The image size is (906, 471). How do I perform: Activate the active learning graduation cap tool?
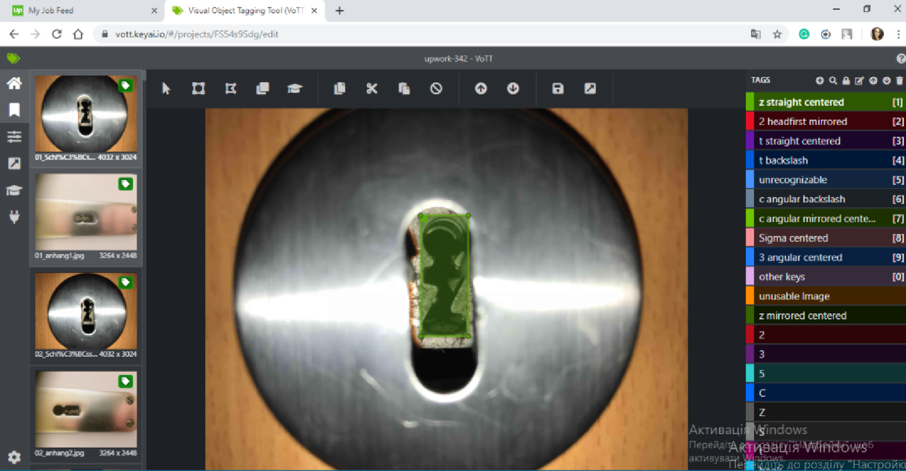tap(294, 89)
